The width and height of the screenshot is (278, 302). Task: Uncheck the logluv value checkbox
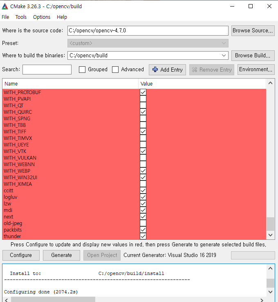point(143,197)
